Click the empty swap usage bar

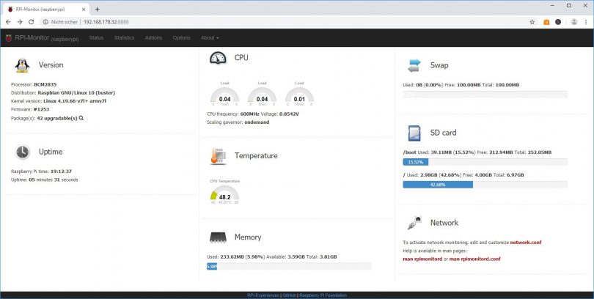(485, 95)
